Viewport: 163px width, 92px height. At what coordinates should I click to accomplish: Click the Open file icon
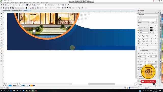point(4,5)
